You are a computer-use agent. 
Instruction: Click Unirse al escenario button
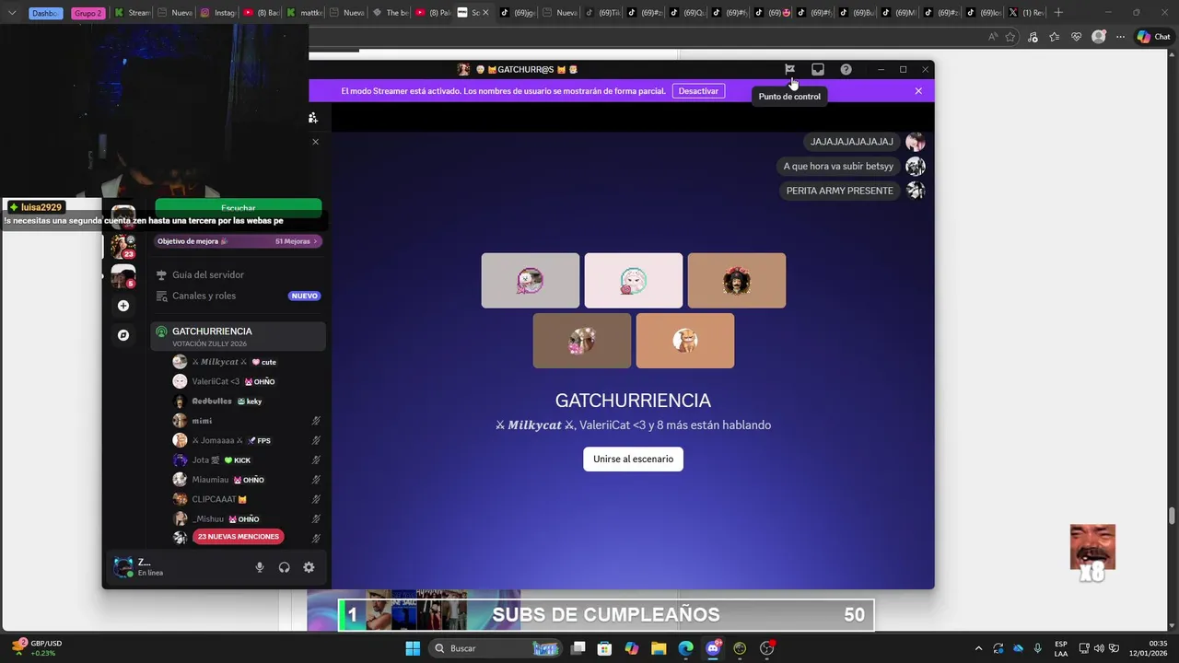633,459
